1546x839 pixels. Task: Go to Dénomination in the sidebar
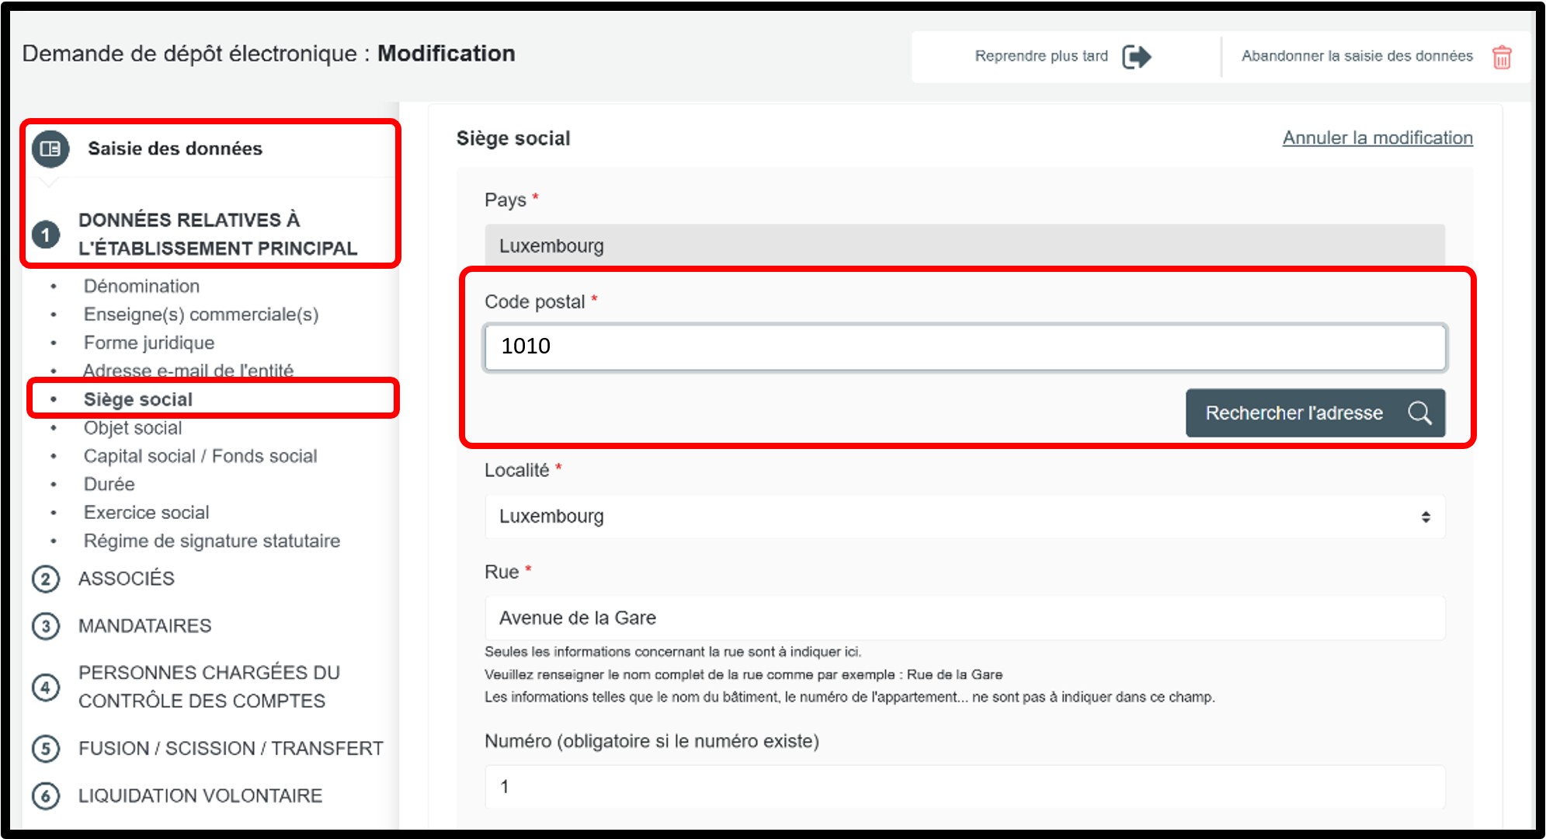point(141,286)
